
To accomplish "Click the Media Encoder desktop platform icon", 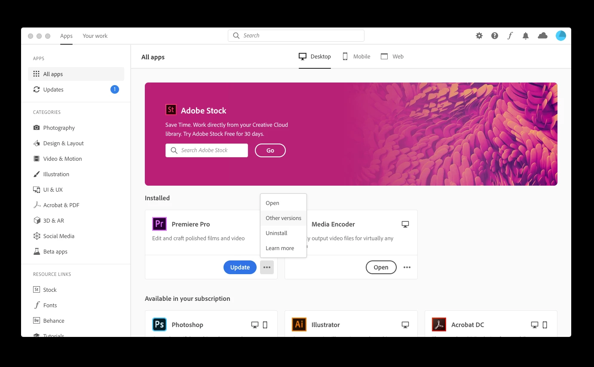I will (x=405, y=224).
